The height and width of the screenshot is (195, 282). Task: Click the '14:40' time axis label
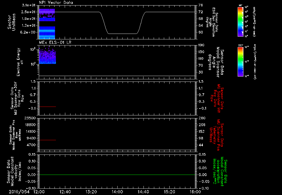[143, 192]
